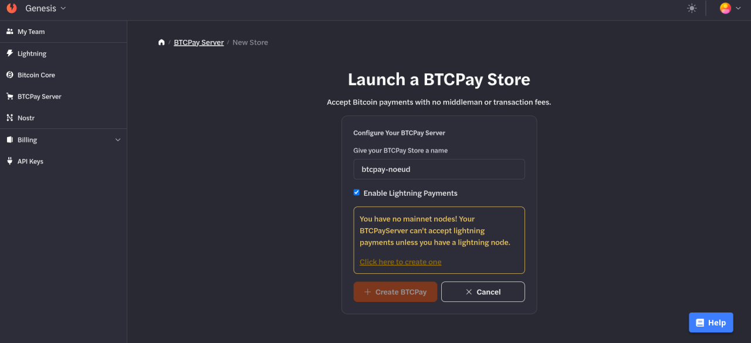Toggle the light theme sun icon
This screenshot has width=751, height=343.
692,8
